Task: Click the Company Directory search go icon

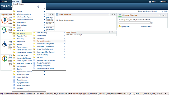Action: click(152, 23)
